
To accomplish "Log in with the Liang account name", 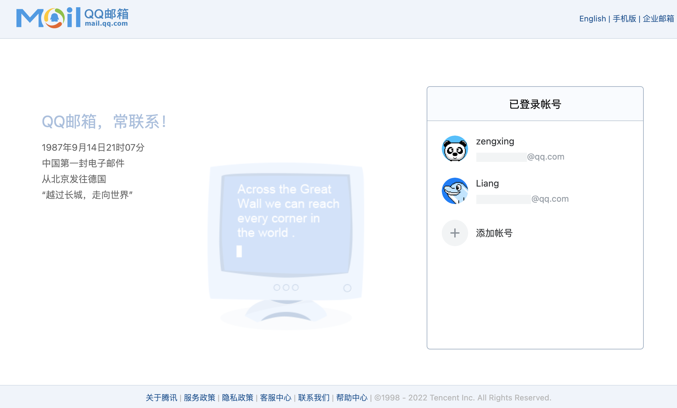I will pos(488,183).
